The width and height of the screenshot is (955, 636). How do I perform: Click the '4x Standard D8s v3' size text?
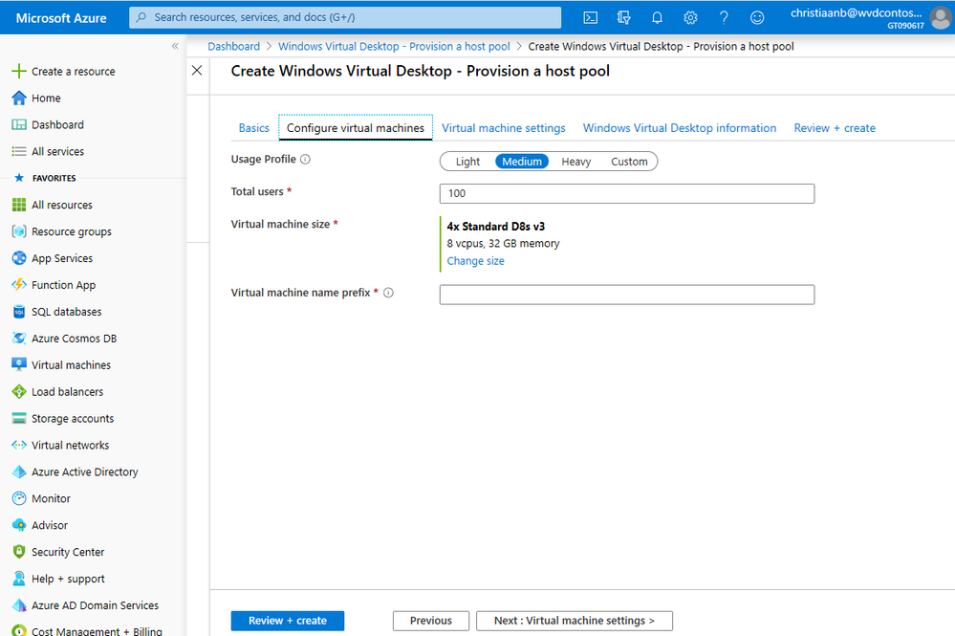point(496,227)
